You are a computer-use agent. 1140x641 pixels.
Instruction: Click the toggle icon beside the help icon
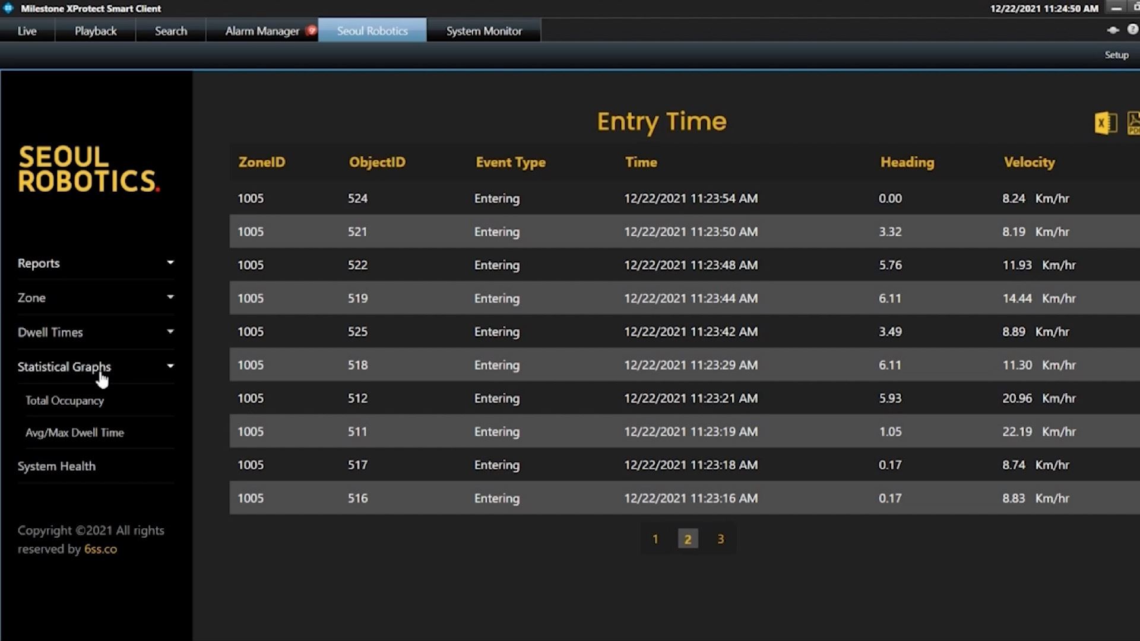[x=1113, y=30]
